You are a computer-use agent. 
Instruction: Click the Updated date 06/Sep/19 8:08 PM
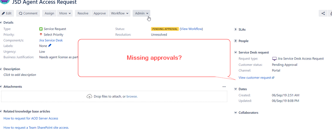pos(285,101)
